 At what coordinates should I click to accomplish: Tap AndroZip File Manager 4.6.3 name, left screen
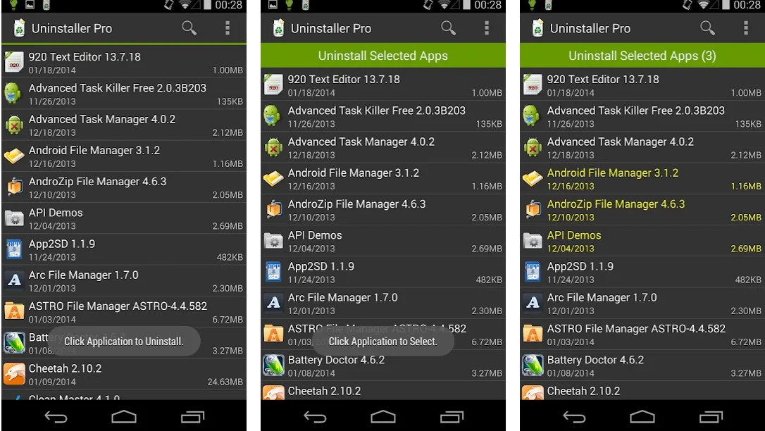pos(98,182)
